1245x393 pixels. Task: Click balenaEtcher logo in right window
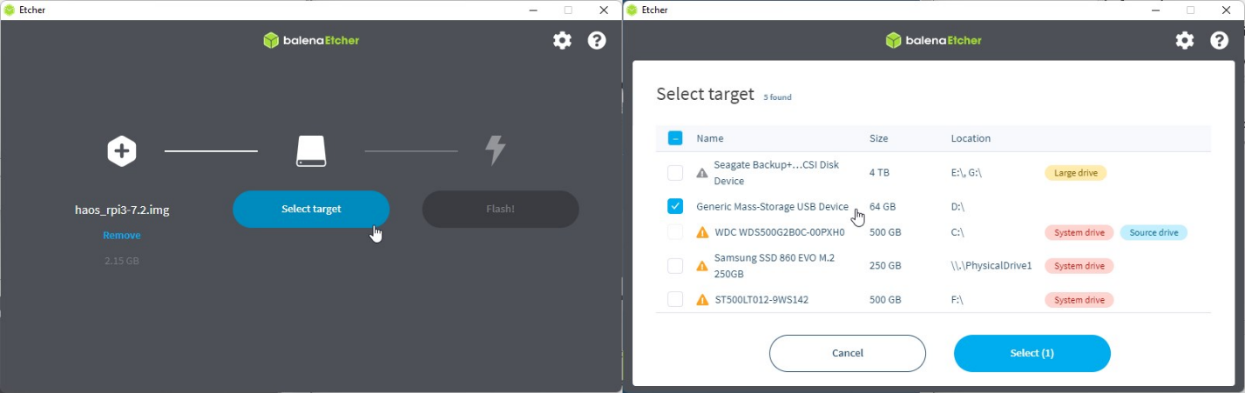(x=933, y=40)
